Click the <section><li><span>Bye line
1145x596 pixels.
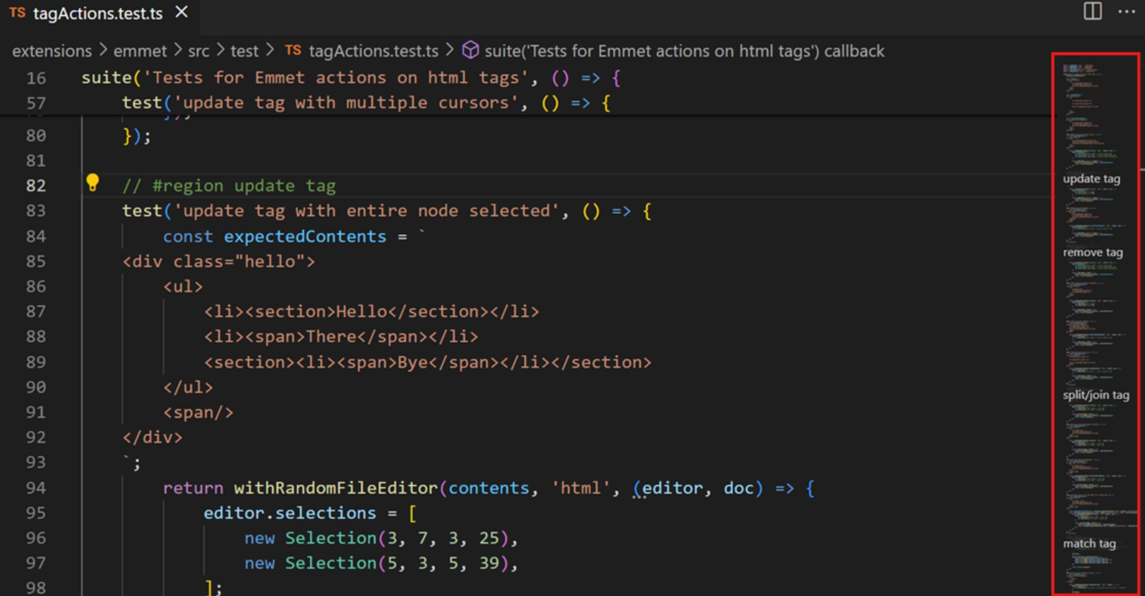(428, 362)
